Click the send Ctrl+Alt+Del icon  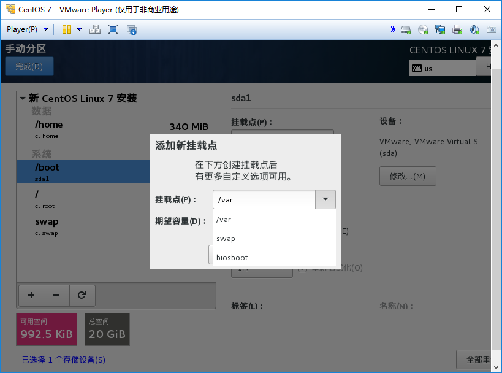(x=95, y=29)
